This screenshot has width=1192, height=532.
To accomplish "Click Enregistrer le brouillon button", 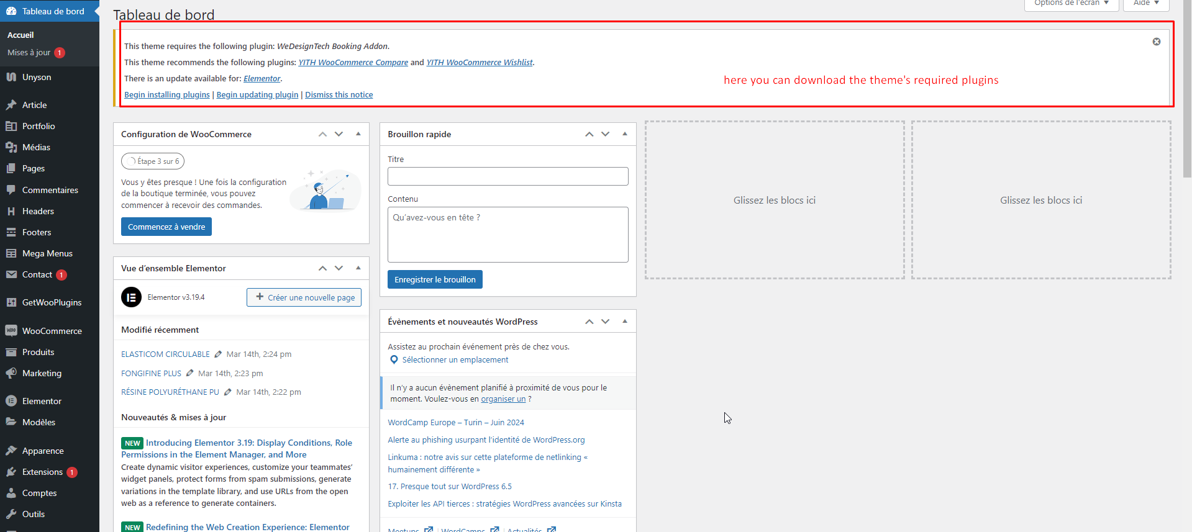I will (x=435, y=279).
